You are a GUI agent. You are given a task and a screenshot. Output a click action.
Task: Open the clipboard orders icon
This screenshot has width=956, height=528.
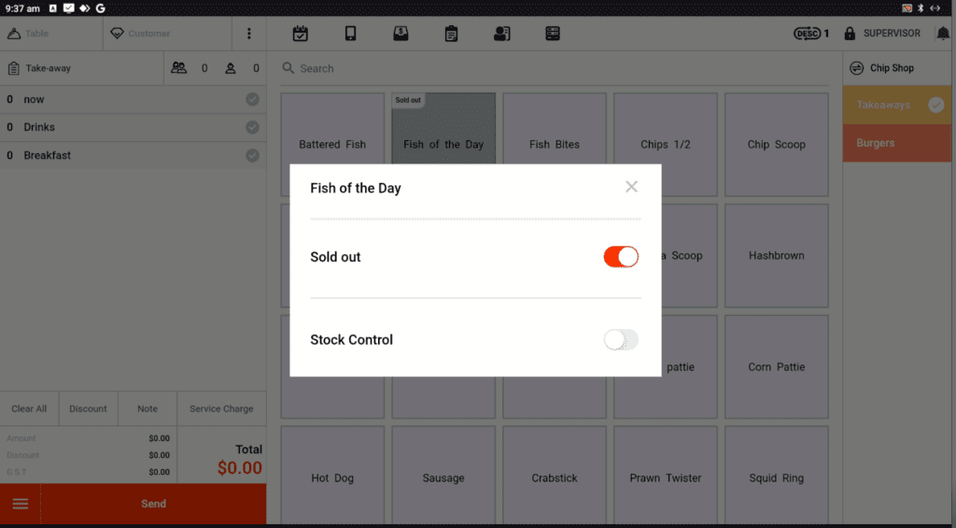pos(451,34)
